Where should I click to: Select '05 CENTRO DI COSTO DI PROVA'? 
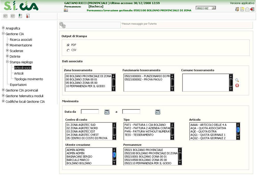pos(87,138)
